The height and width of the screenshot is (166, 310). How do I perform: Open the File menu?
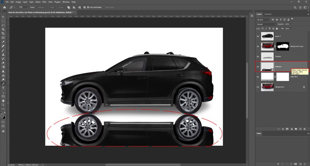pos(7,2)
